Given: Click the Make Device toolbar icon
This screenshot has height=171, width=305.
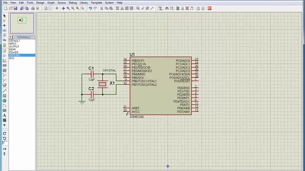Looking at the screenshot, I should coord(143,9).
